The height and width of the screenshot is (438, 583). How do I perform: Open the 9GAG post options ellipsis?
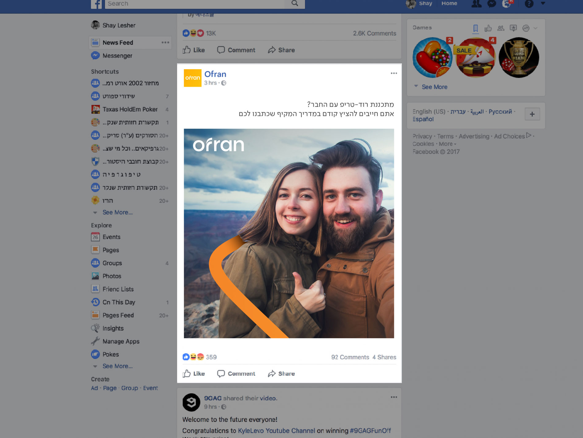click(394, 397)
